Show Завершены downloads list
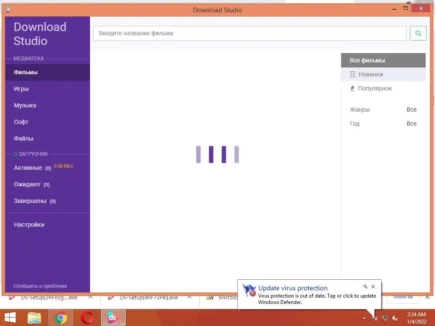The height and width of the screenshot is (326, 435). [x=35, y=201]
